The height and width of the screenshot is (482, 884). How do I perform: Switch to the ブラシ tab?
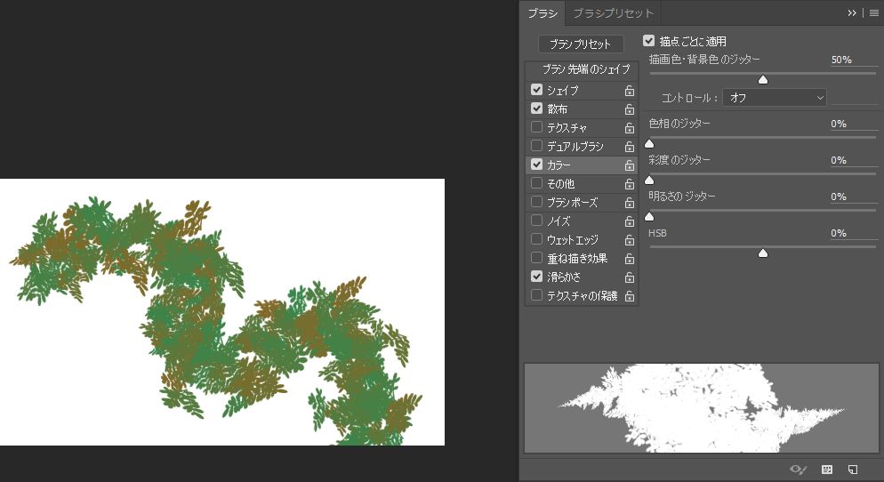pyautogui.click(x=542, y=13)
